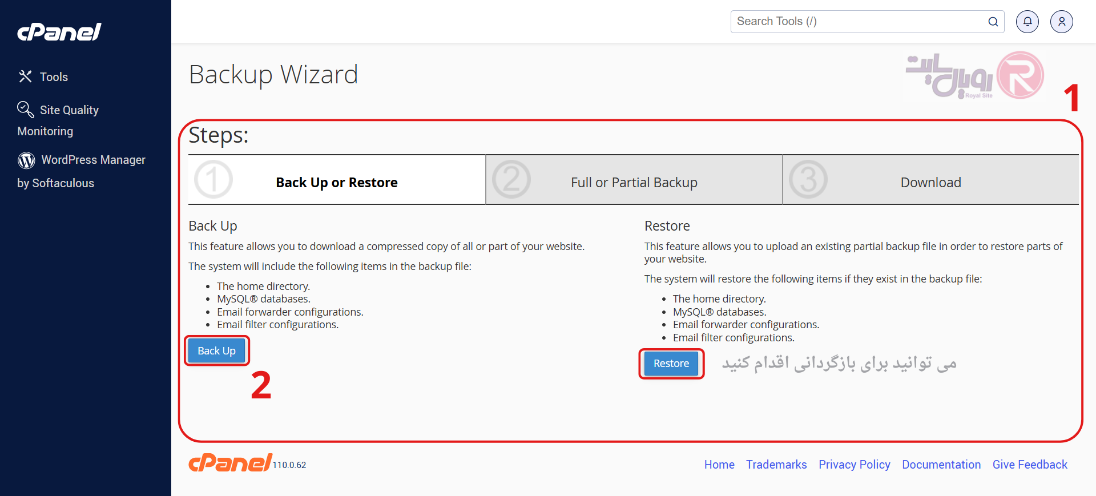
Task: Select the Full or Partial Backup step
Action: (634, 183)
